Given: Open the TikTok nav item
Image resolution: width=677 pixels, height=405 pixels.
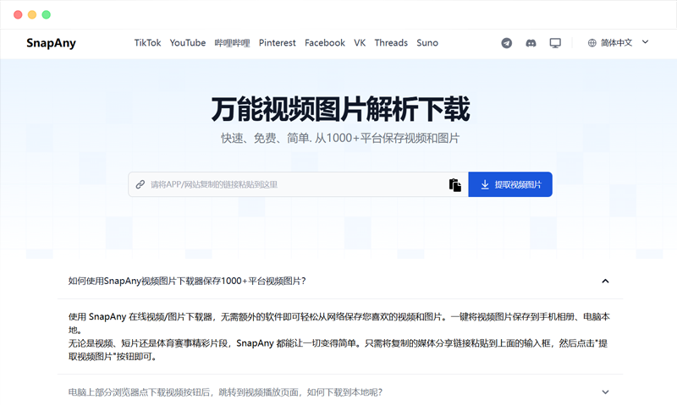Looking at the screenshot, I should pos(147,43).
